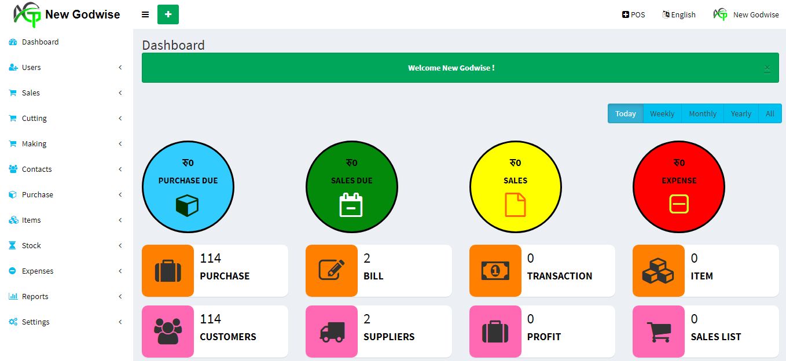Dismiss the welcome banner
This screenshot has width=786, height=361.
coord(767,68)
